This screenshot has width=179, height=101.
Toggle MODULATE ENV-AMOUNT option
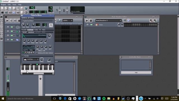37,53
